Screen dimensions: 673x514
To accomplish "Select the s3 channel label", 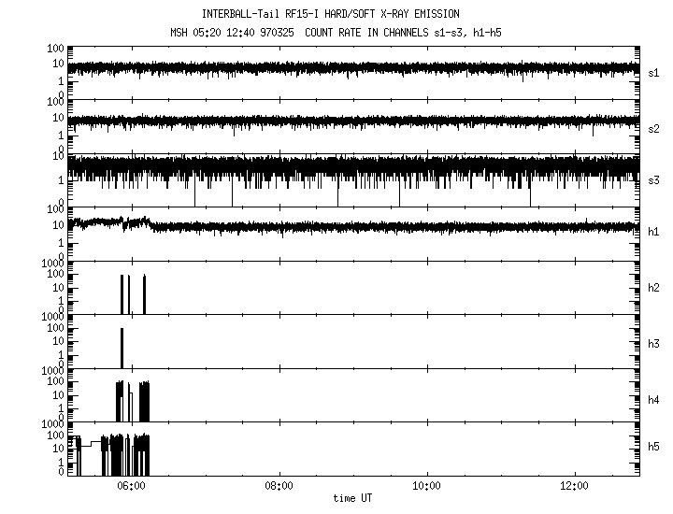I will pyautogui.click(x=654, y=179).
